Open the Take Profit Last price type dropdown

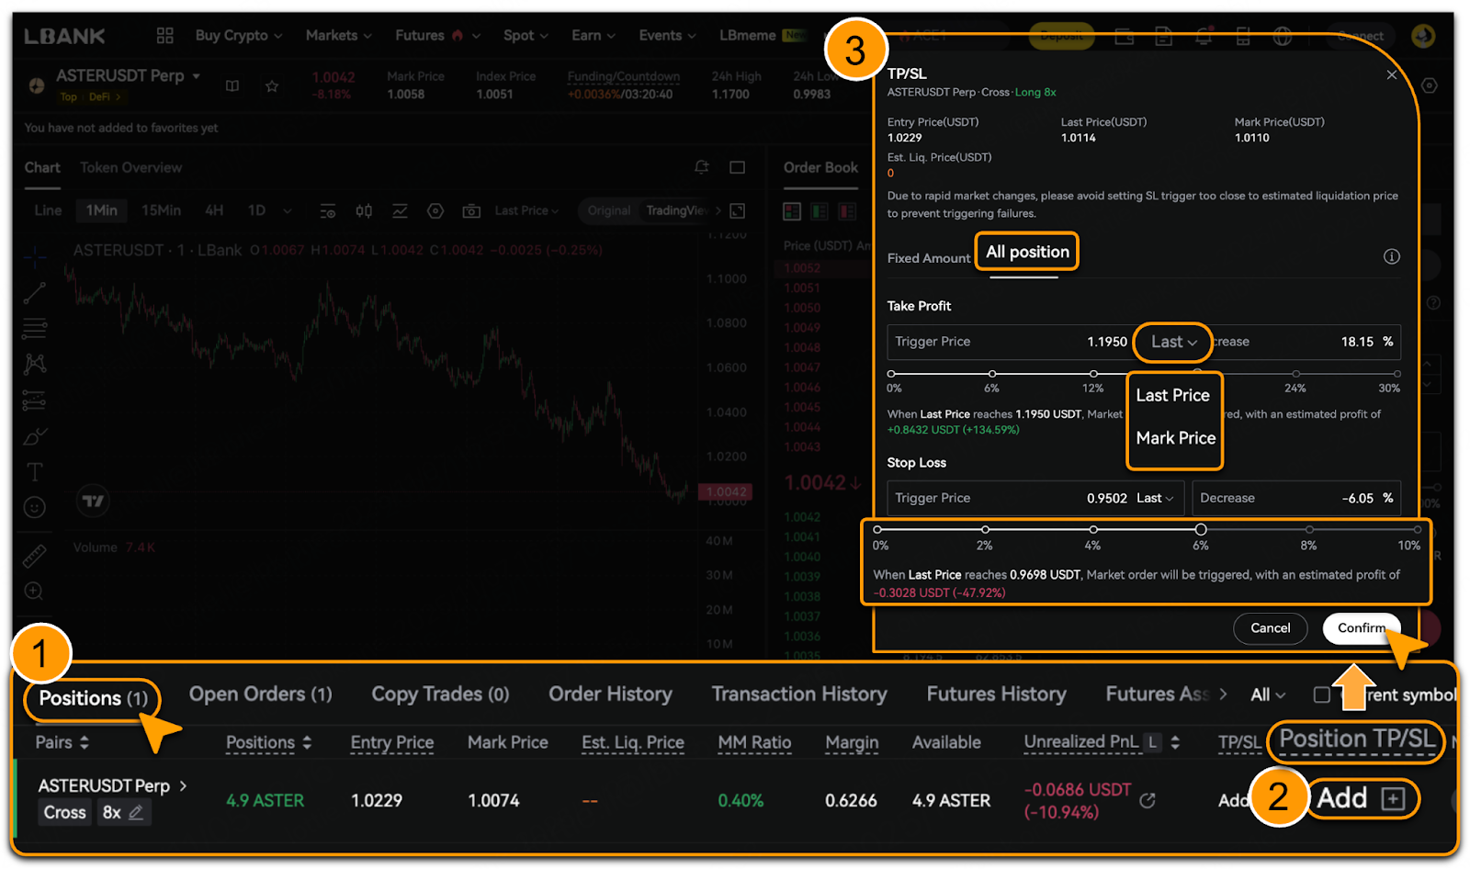tap(1173, 342)
